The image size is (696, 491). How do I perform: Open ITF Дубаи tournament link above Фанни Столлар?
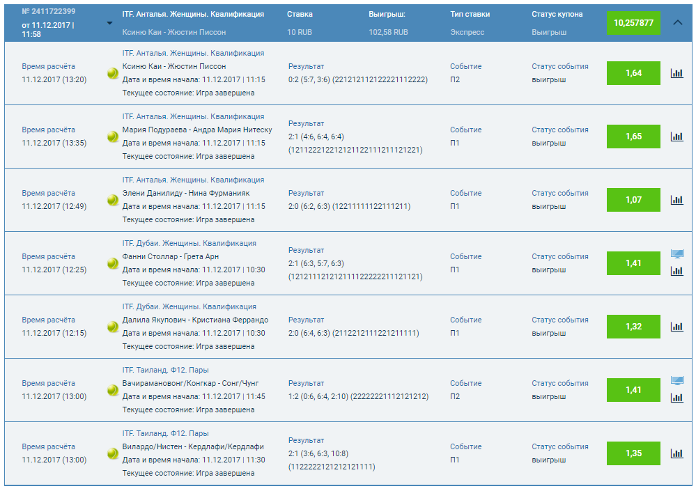pyautogui.click(x=189, y=244)
